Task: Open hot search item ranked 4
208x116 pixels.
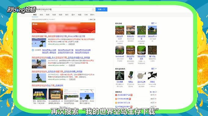Action: pos(124,107)
